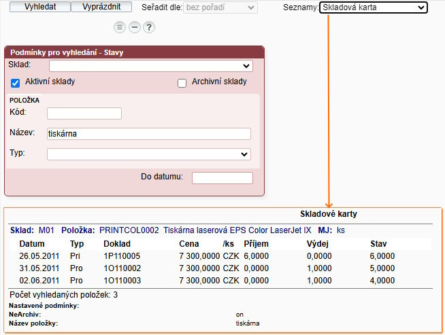The height and width of the screenshot is (335, 445).
Task: Expand the Typ dropdown
Action: tap(148, 154)
